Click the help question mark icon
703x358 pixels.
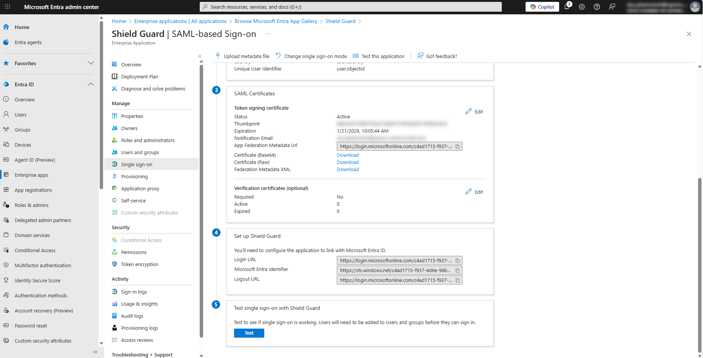click(x=597, y=7)
